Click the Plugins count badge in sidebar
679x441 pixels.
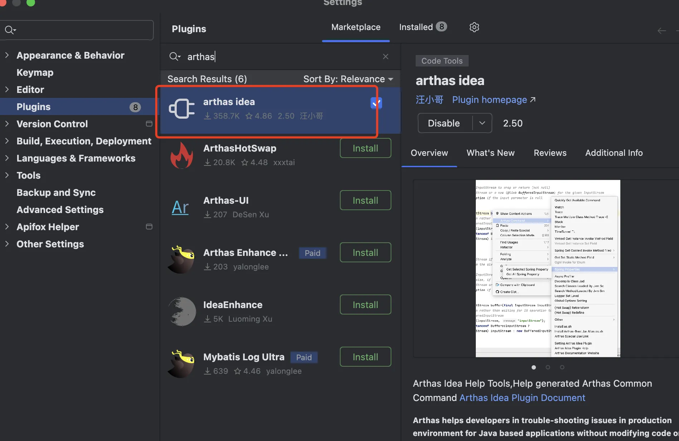coord(135,107)
